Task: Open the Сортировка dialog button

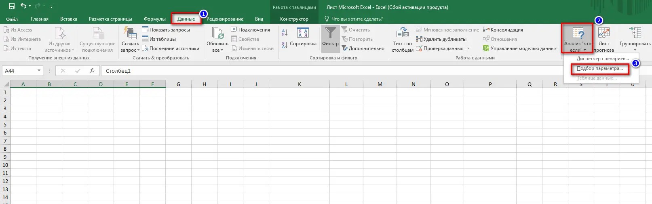Action: 303,37
